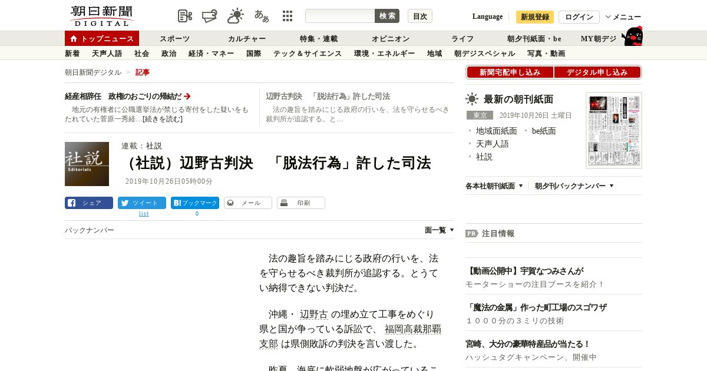The width and height of the screenshot is (707, 371).
Task: Click the Hatena ブックマーク button
Action: pos(195,203)
